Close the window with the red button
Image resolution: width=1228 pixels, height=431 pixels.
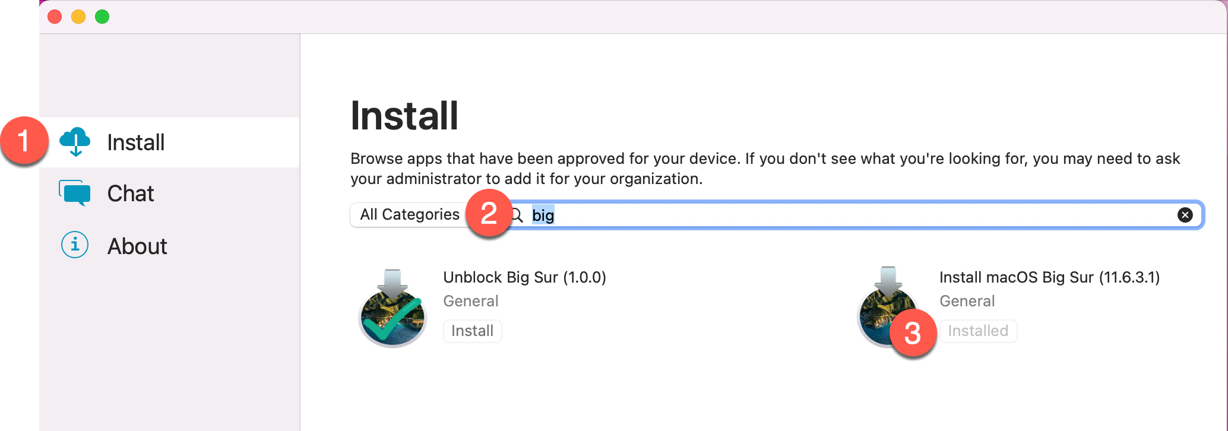(x=55, y=17)
